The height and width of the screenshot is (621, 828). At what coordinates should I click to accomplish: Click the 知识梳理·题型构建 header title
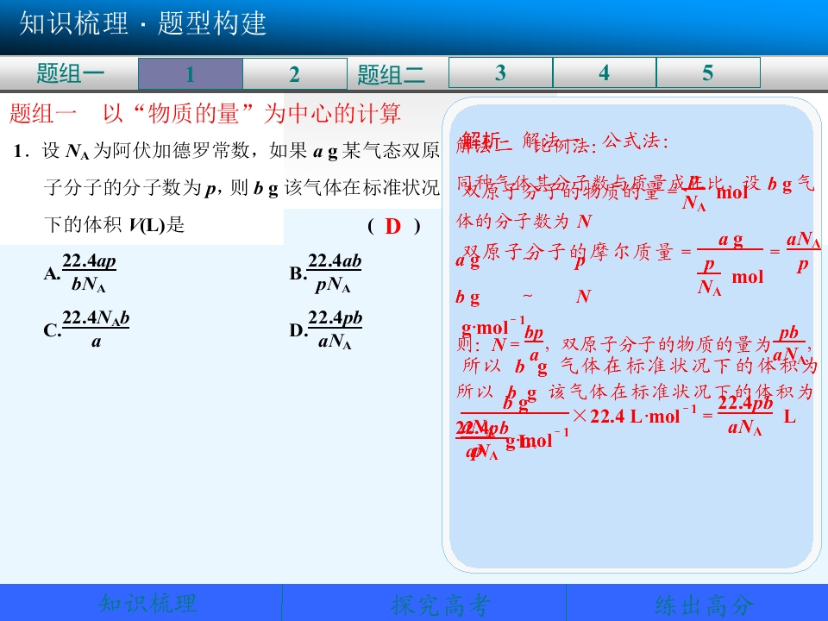tap(142, 24)
